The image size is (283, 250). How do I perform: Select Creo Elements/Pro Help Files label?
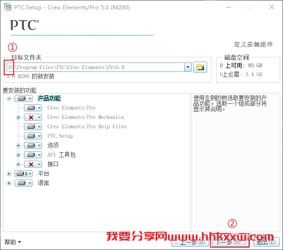click(x=87, y=126)
